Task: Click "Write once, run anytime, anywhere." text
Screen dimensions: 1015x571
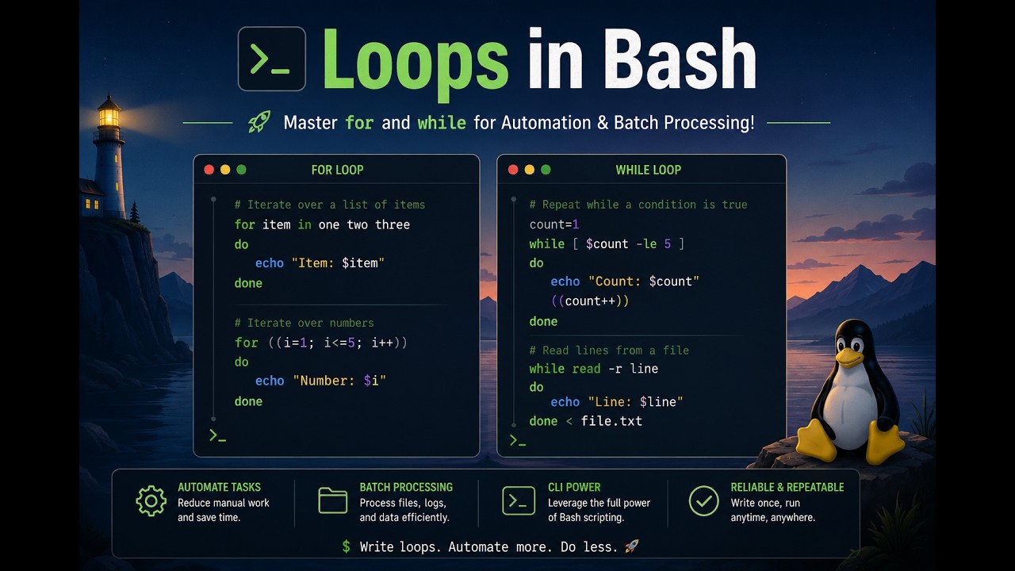Action: (773, 510)
